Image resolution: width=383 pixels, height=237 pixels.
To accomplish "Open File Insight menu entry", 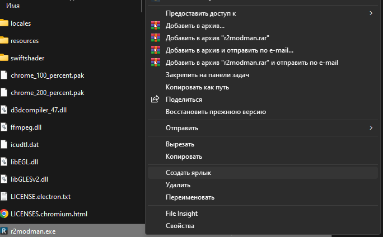I will (181, 214).
